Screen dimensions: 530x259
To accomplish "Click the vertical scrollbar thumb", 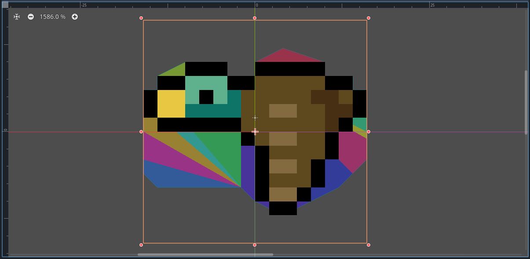I will 526,102.
